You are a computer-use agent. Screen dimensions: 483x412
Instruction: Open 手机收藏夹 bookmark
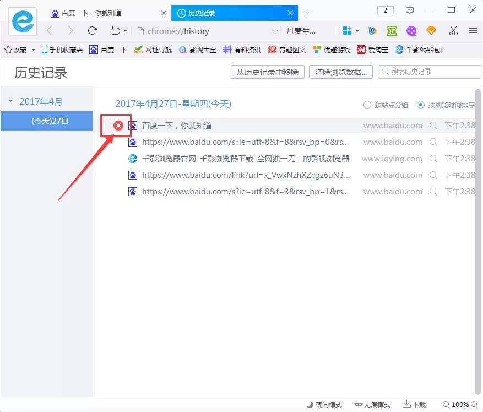pos(62,50)
